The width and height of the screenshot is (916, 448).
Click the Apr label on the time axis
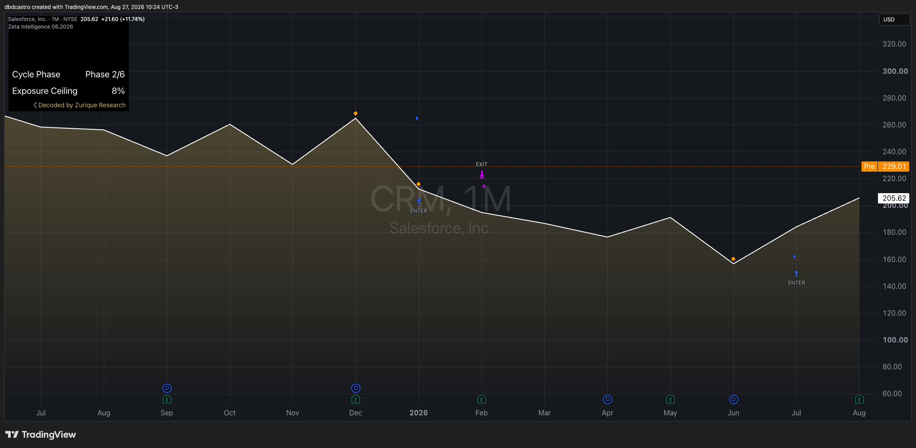click(607, 413)
